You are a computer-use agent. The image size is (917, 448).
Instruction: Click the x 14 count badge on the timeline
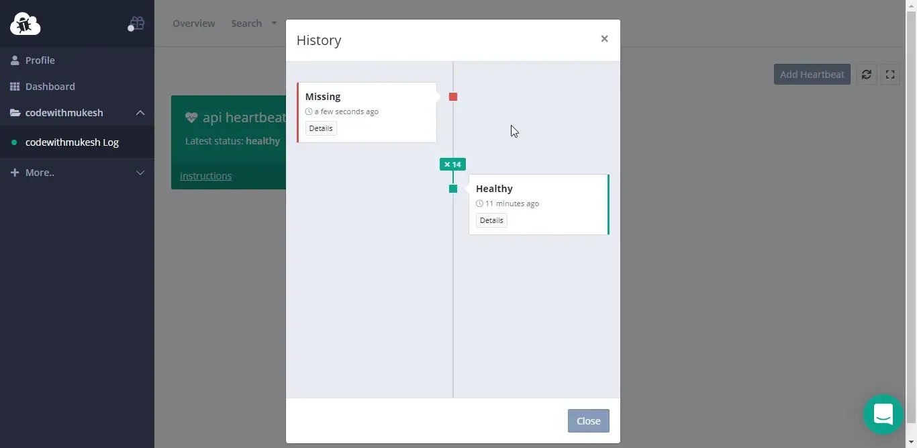pos(452,164)
